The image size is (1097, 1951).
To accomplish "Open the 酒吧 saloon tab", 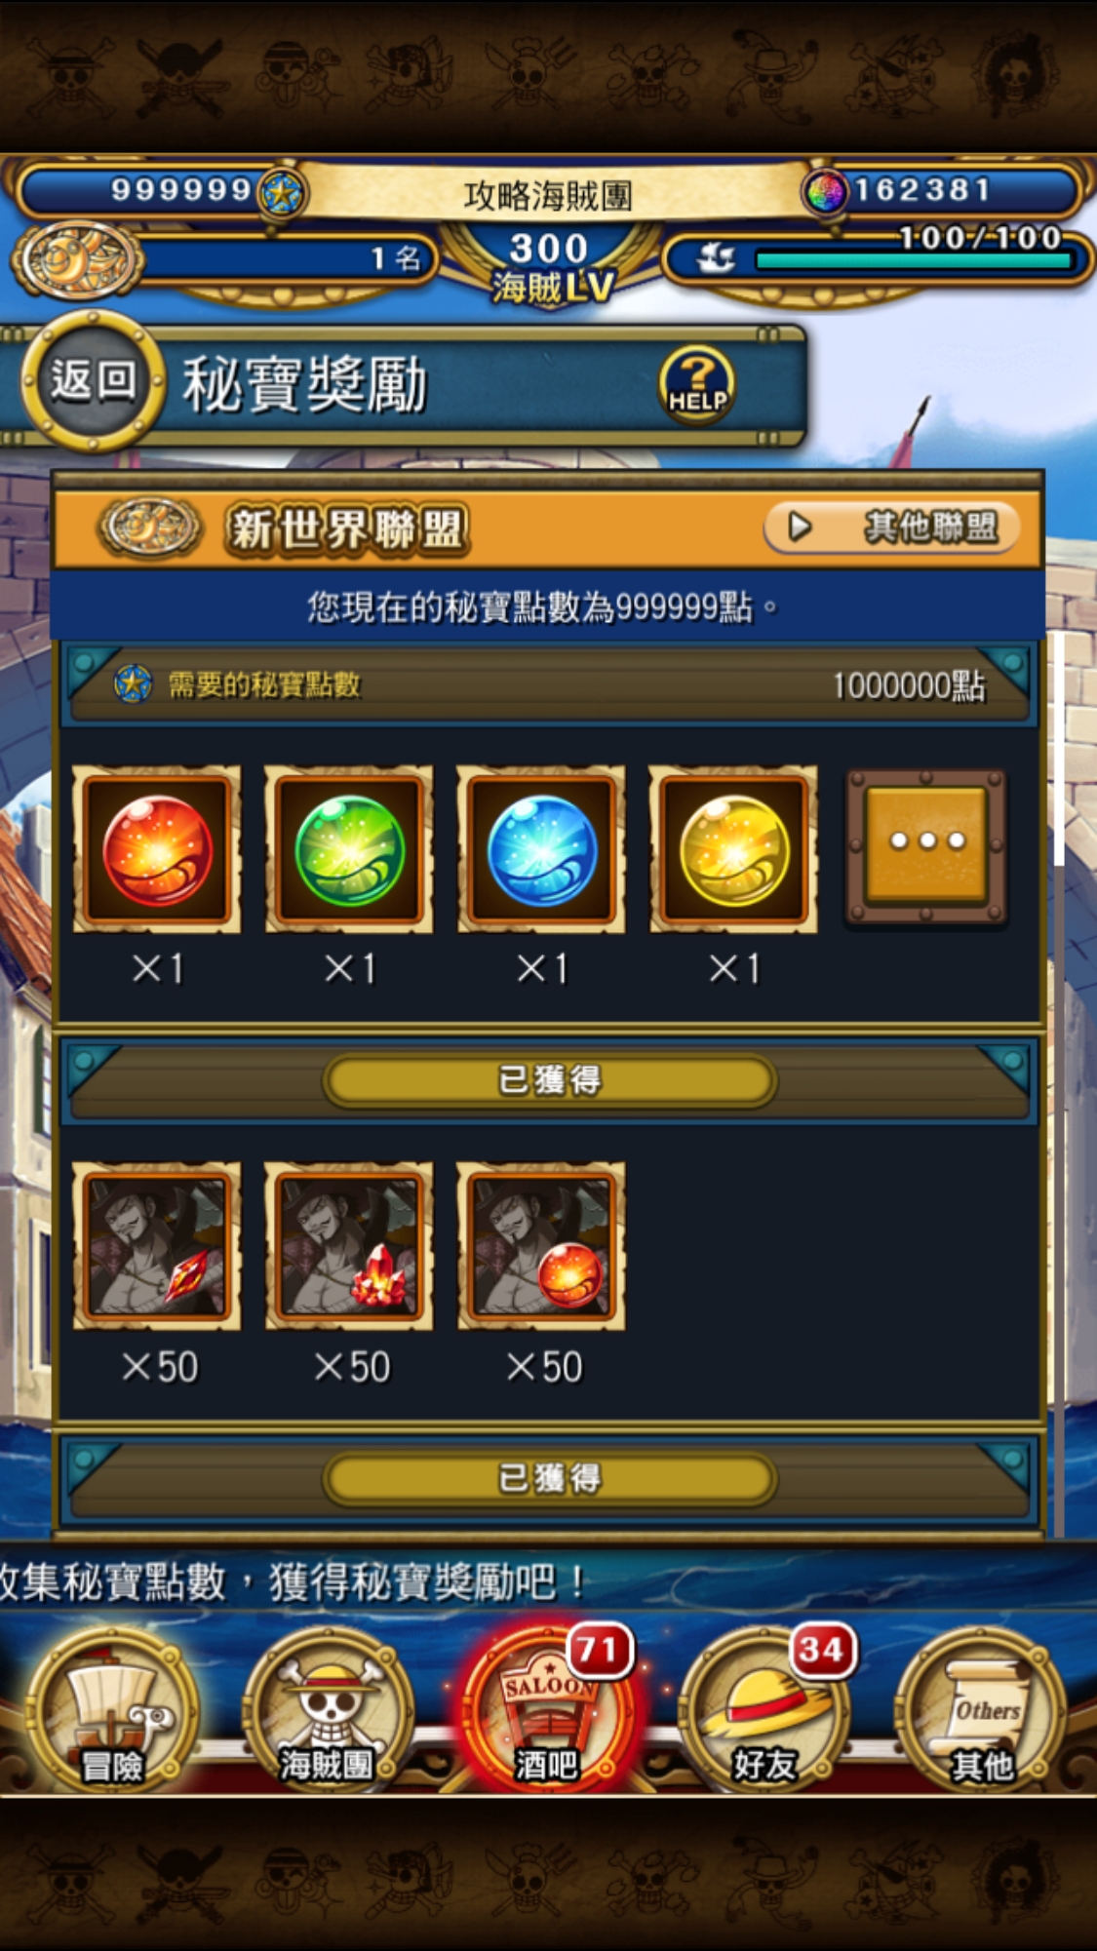I will click(546, 1711).
